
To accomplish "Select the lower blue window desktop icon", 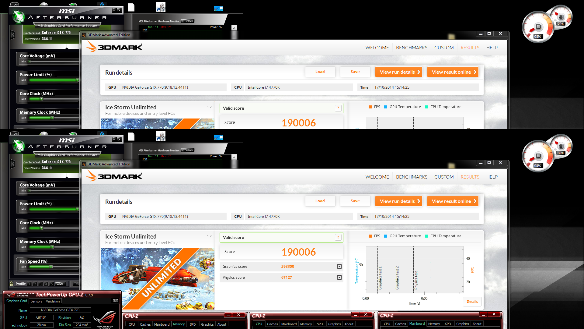I will [218, 138].
